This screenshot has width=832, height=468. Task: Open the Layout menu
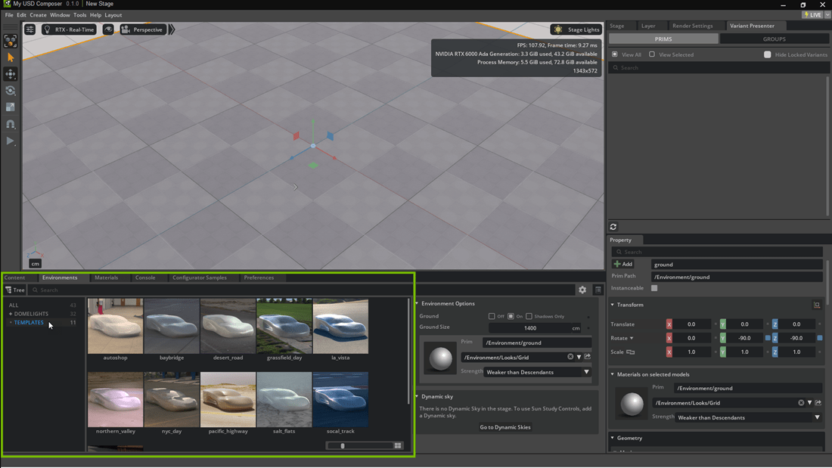(113, 15)
